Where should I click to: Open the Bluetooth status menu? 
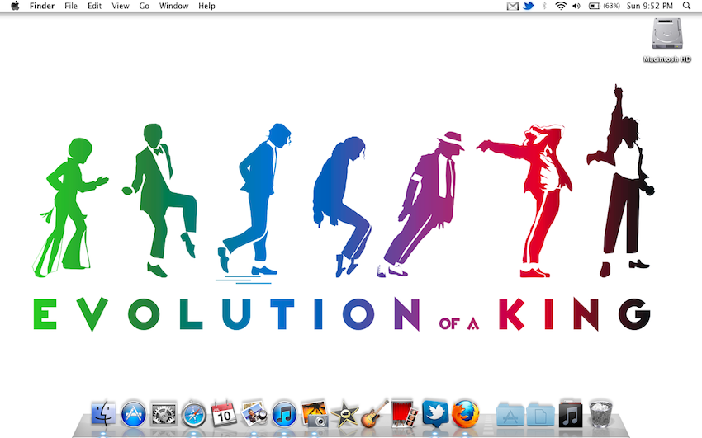(544, 6)
